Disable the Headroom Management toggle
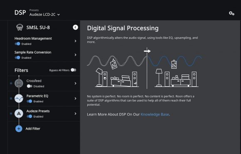This screenshot has width=241, height=154. click(17, 44)
